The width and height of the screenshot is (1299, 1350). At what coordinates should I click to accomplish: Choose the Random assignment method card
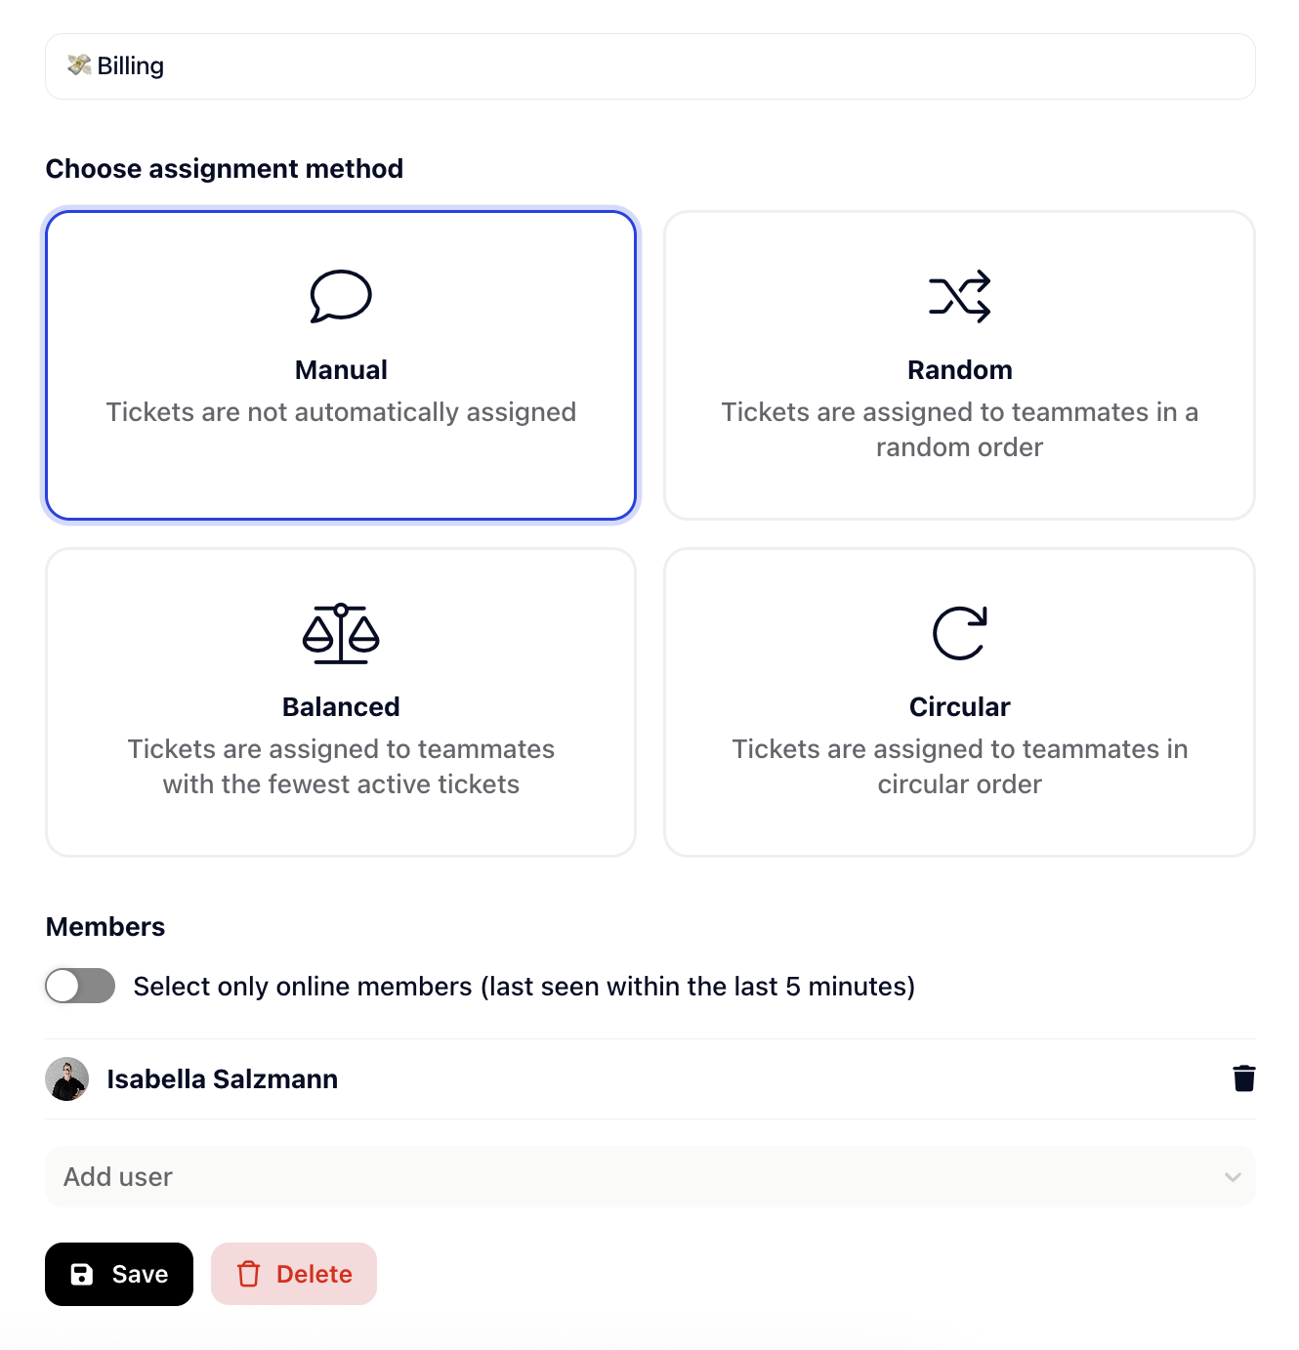(959, 365)
